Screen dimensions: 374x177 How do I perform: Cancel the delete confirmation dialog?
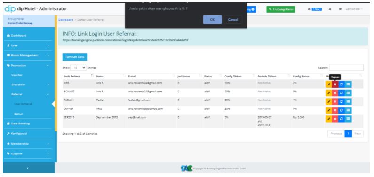pos(233,20)
